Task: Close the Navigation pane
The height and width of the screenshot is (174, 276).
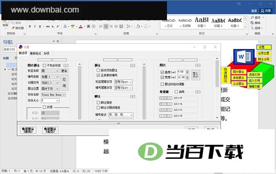Action: [58, 41]
